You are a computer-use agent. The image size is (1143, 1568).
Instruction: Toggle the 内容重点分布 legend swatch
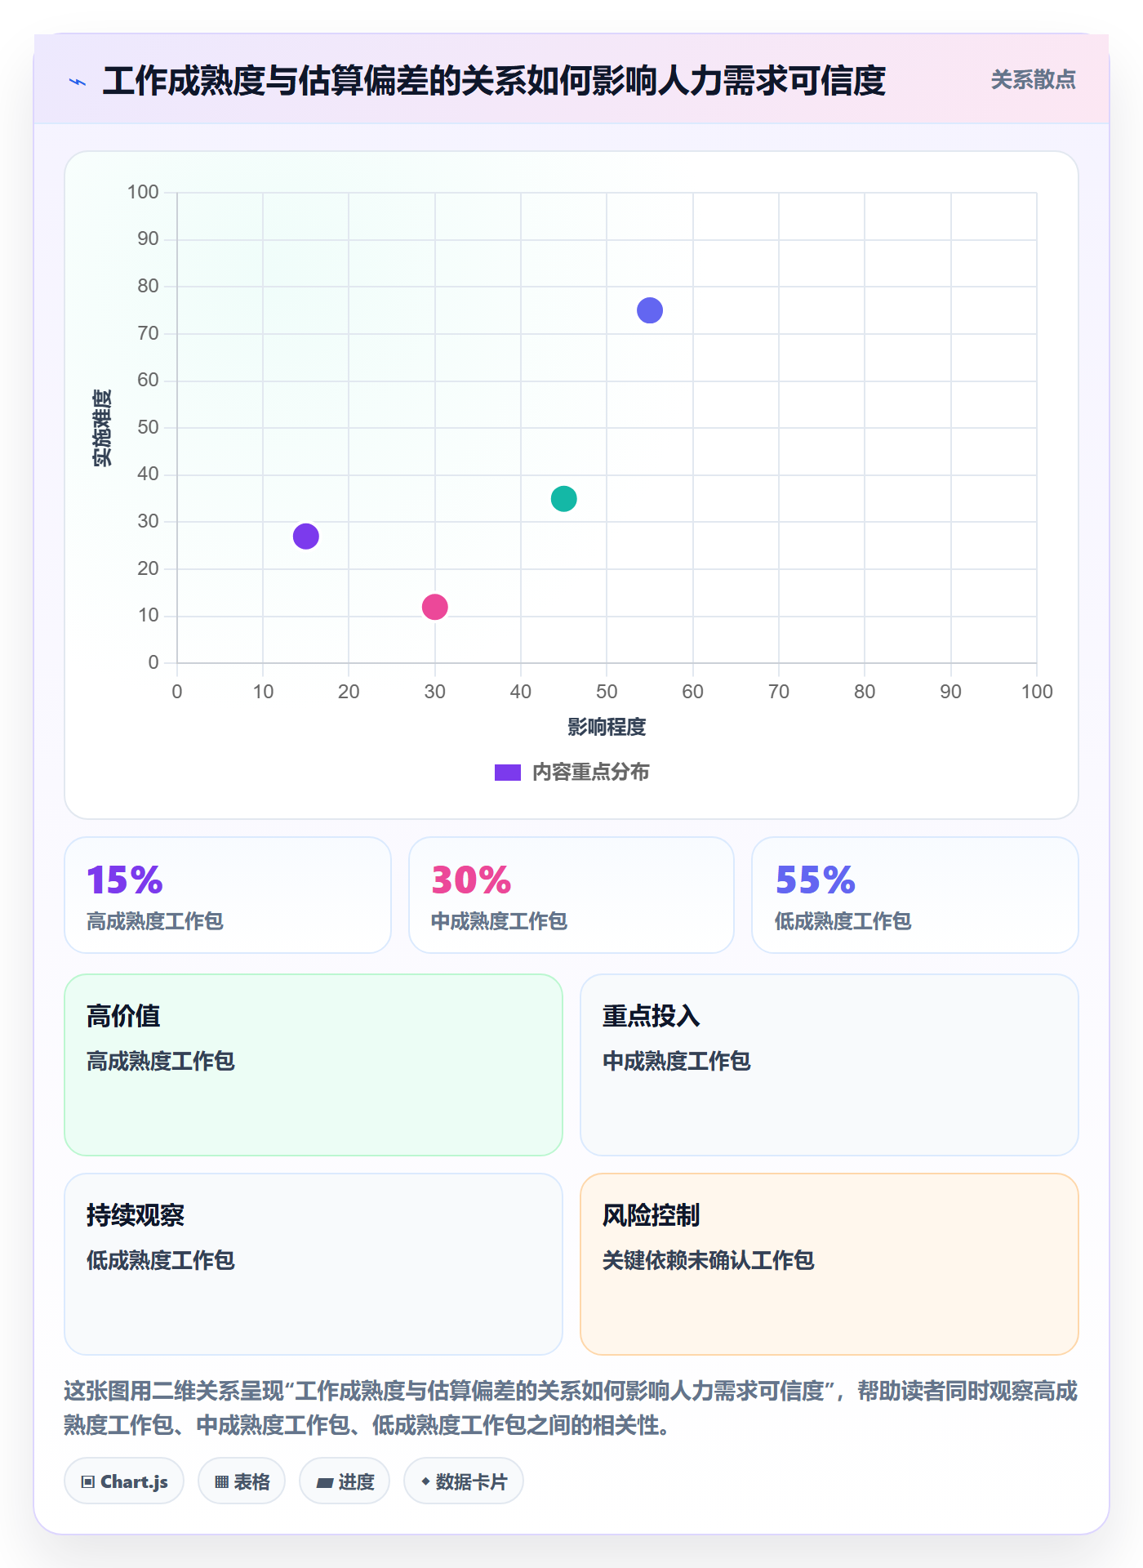point(507,773)
